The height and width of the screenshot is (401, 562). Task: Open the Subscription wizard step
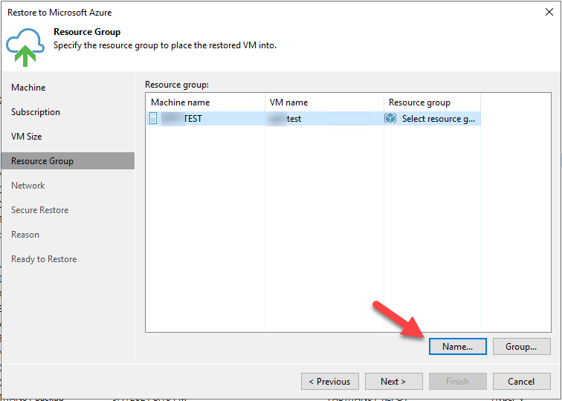click(x=36, y=112)
